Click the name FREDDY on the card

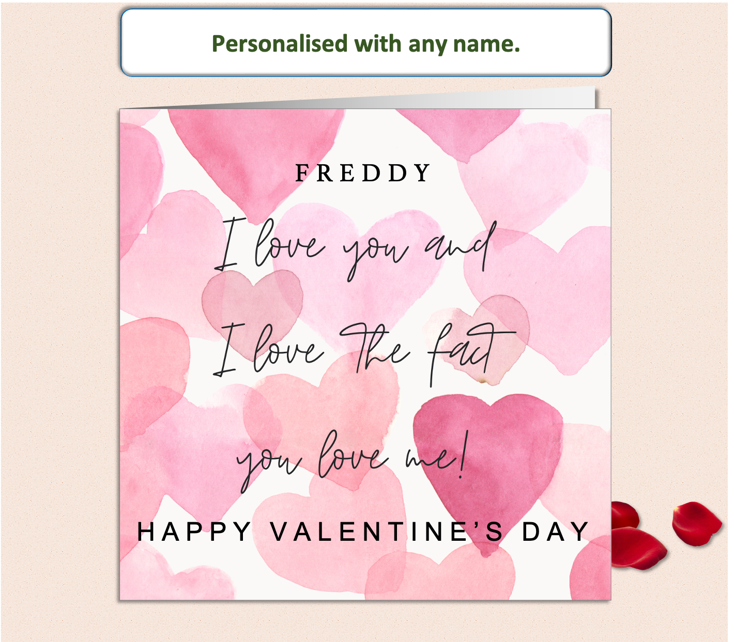coord(363,173)
